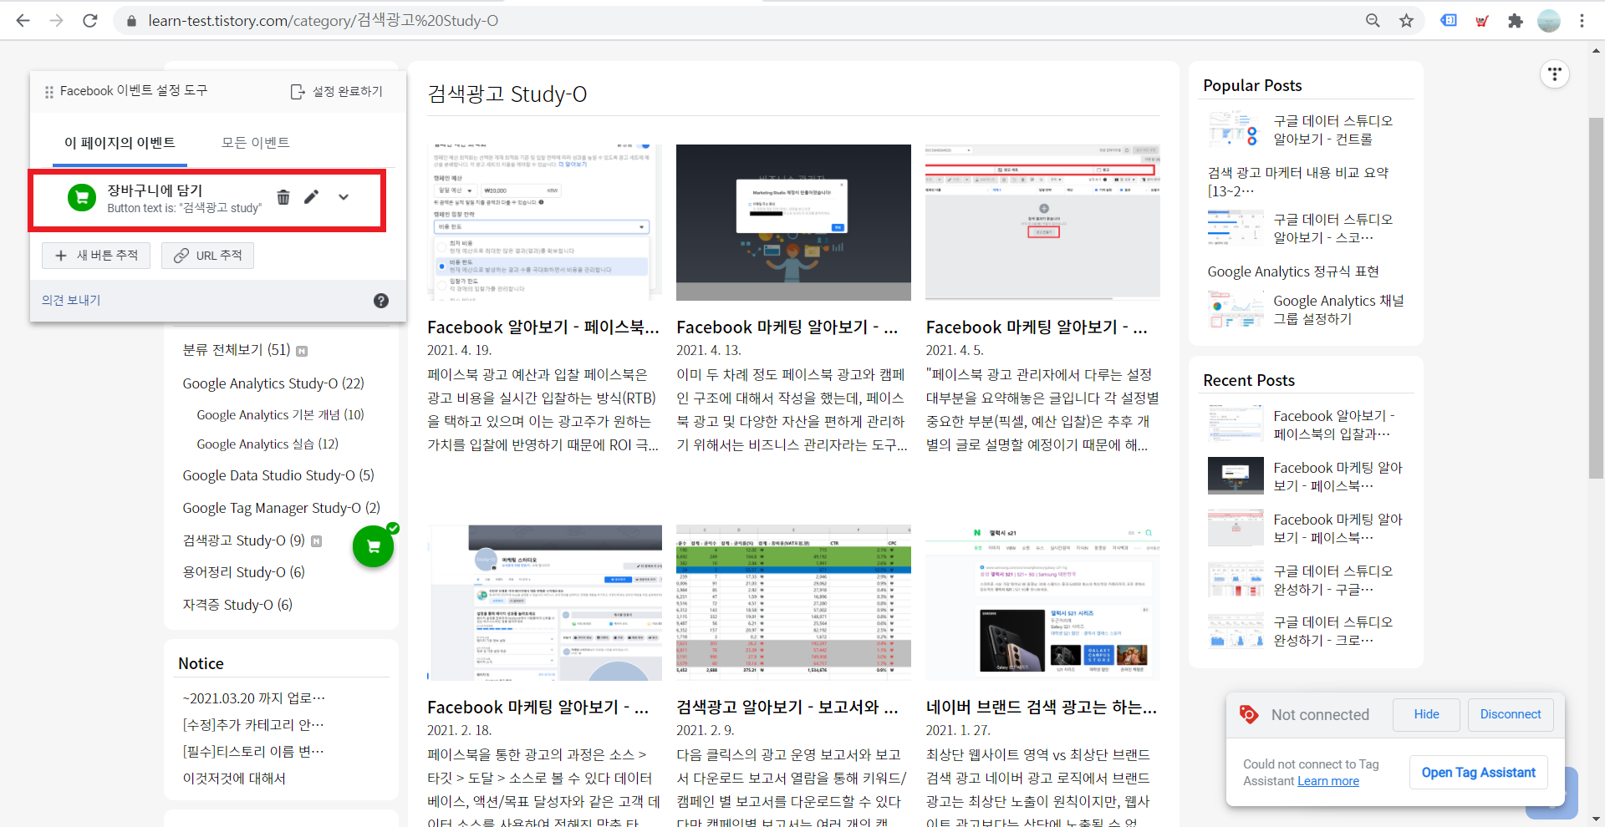Edit the 장바구니에 담기 event with pencil icon
Viewport: 1605px width, 827px height.
pyautogui.click(x=312, y=197)
